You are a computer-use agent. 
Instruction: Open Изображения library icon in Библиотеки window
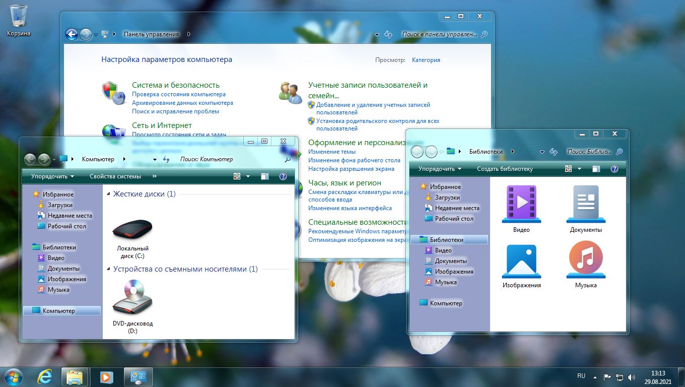[x=521, y=262]
